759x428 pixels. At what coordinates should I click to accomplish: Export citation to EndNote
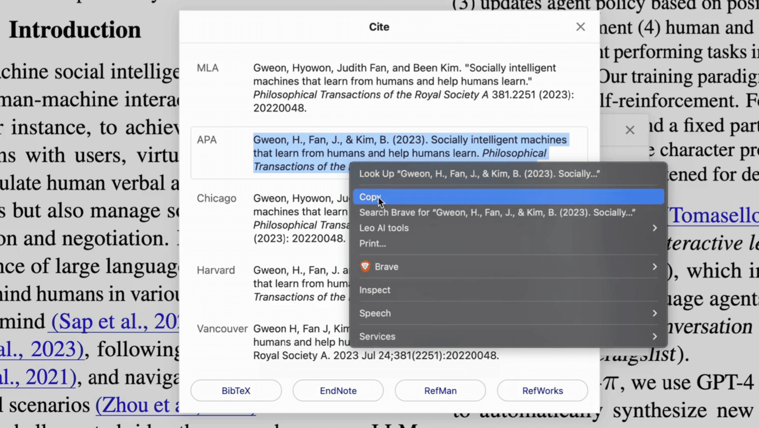338,391
